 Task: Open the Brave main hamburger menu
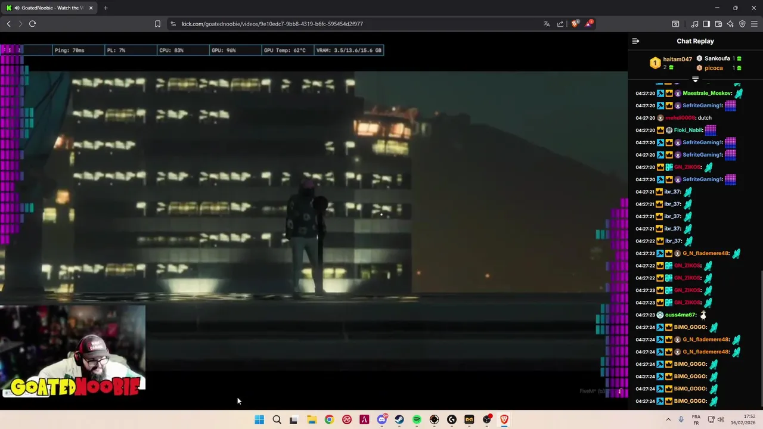[754, 24]
